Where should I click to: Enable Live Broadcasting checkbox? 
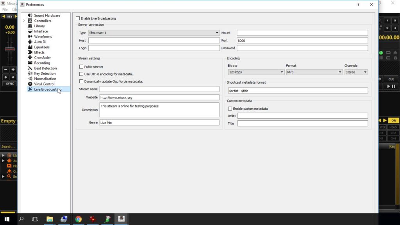click(78, 18)
